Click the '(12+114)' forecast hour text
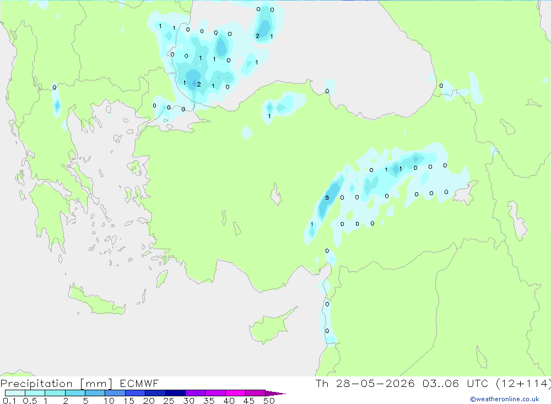Screen dimensions: 551x404 click(x=523, y=384)
